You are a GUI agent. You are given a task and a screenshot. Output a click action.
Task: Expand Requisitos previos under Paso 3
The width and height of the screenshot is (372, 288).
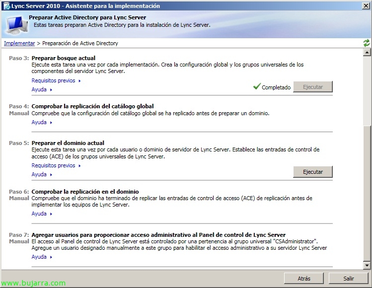click(56, 80)
